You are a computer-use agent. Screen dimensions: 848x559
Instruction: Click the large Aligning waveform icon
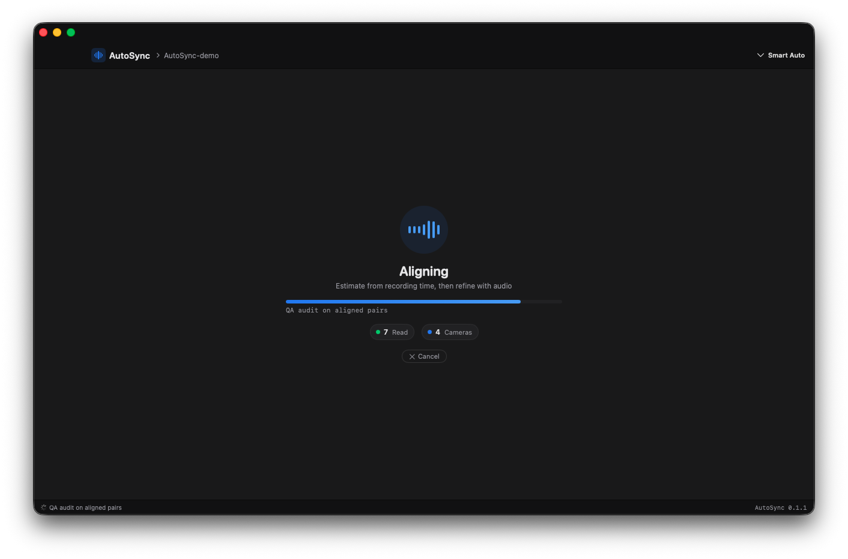pos(424,230)
